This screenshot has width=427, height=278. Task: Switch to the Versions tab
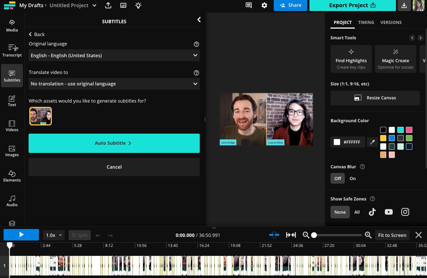391,22
